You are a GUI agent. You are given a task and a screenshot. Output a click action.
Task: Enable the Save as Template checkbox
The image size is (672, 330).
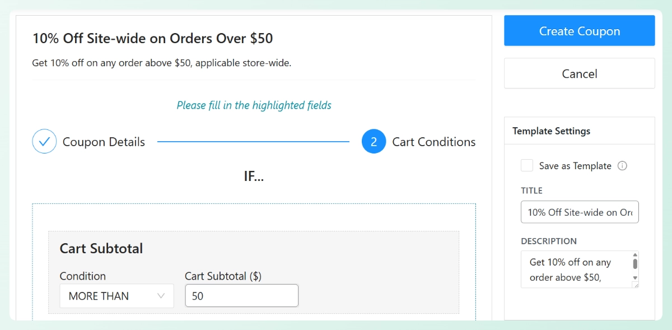[527, 165]
